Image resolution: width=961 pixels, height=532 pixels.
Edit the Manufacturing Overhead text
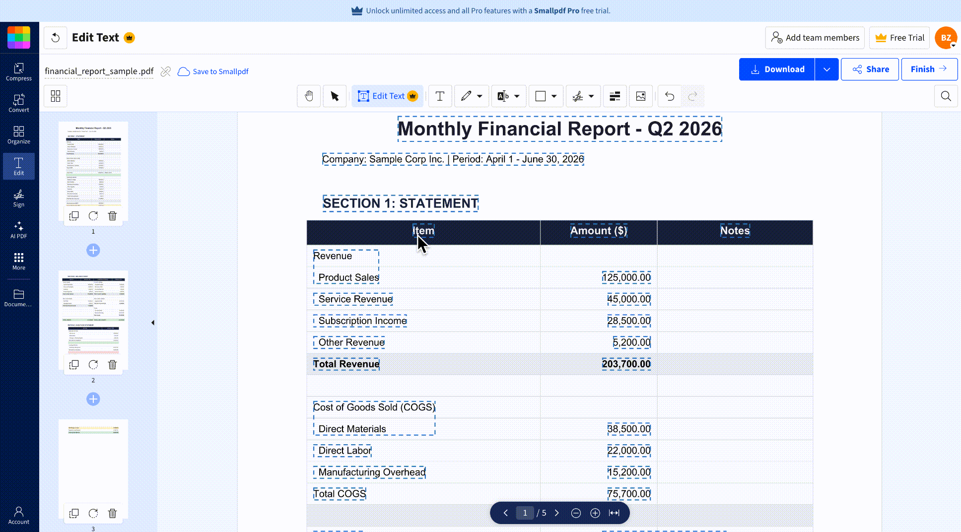pyautogui.click(x=370, y=472)
